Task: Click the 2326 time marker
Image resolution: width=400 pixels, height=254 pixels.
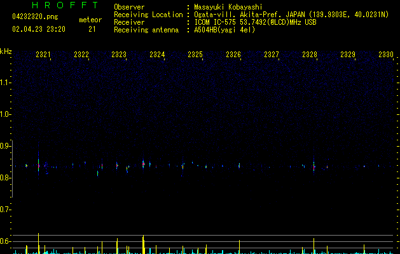Action: point(233,54)
